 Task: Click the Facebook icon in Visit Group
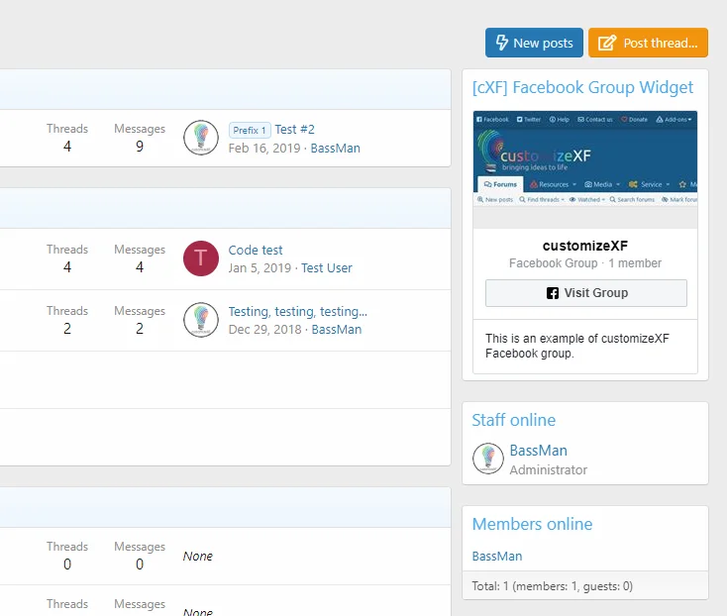pos(553,293)
